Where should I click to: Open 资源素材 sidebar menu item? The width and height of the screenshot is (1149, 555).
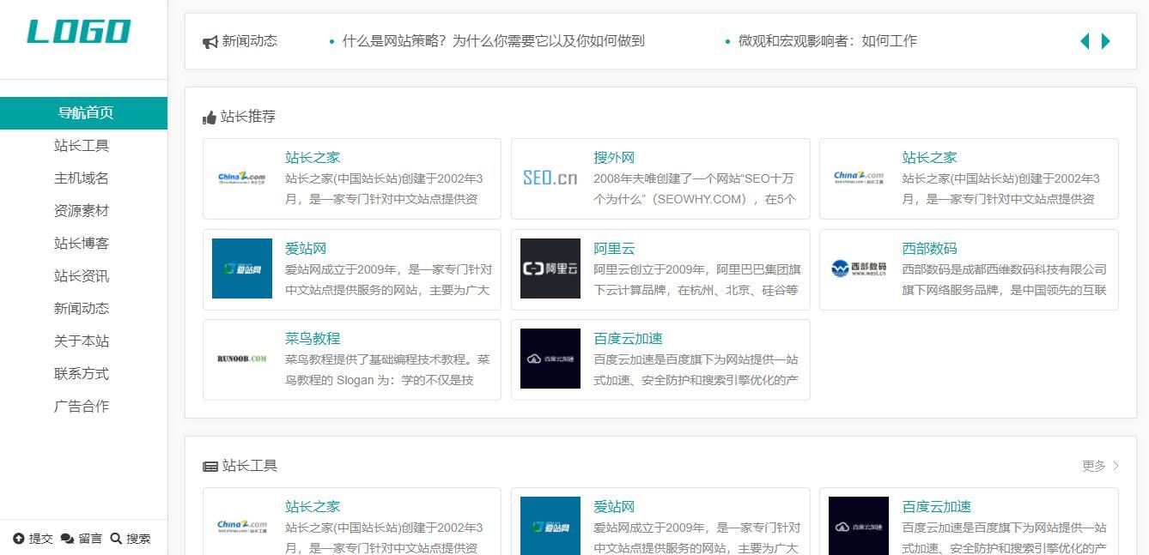click(83, 211)
